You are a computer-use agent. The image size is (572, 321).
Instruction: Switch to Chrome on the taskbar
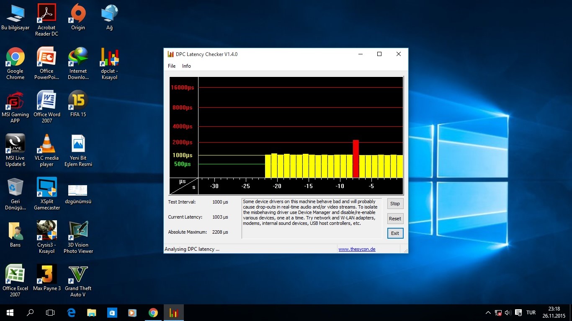[x=153, y=313]
